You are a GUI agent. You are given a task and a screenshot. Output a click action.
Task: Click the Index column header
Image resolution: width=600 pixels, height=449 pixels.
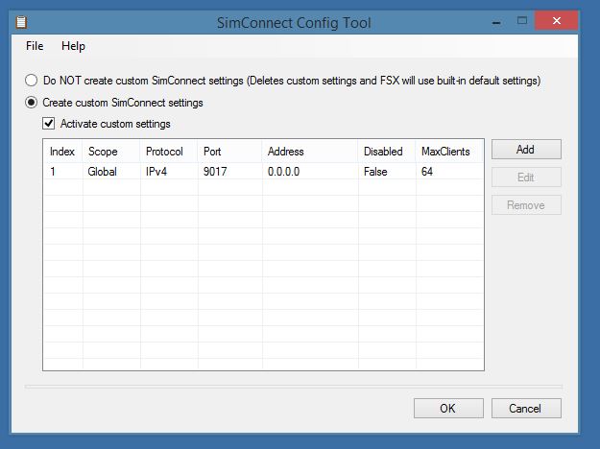63,152
